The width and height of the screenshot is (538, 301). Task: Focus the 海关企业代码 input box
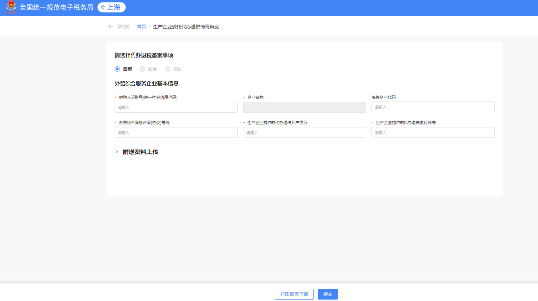432,107
